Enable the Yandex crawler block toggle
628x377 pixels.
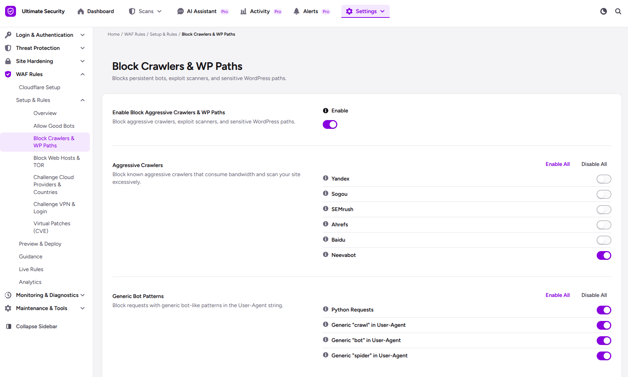[604, 179]
